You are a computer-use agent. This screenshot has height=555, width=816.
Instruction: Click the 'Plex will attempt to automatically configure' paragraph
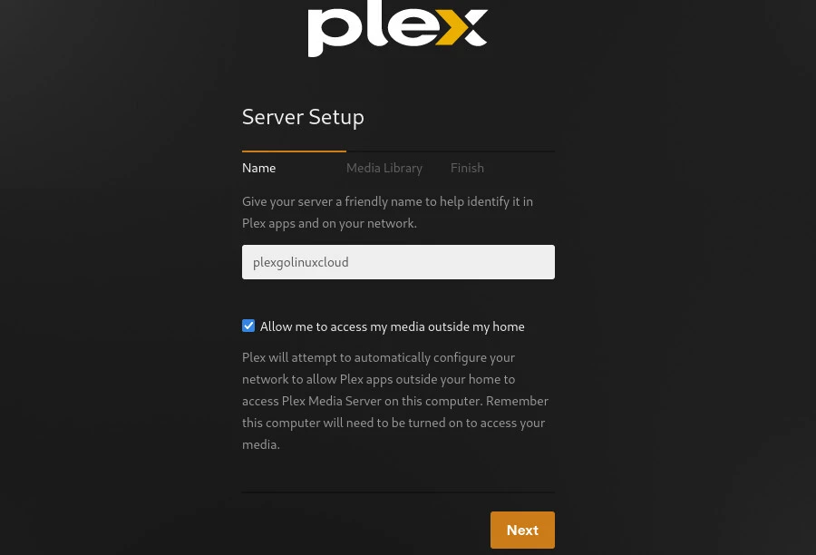378,357
